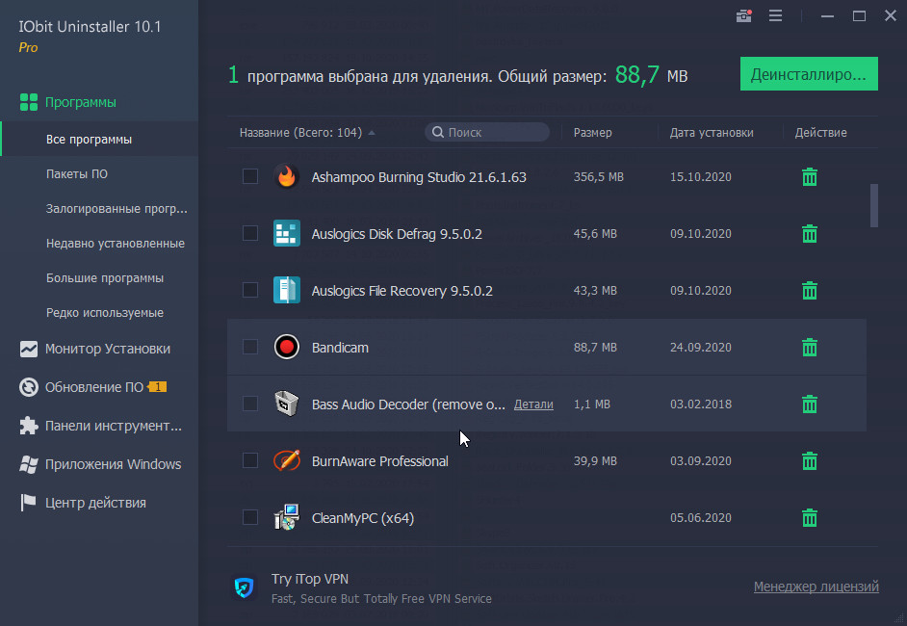Click the BurnAware Professional app icon
The height and width of the screenshot is (626, 907).
tap(286, 460)
